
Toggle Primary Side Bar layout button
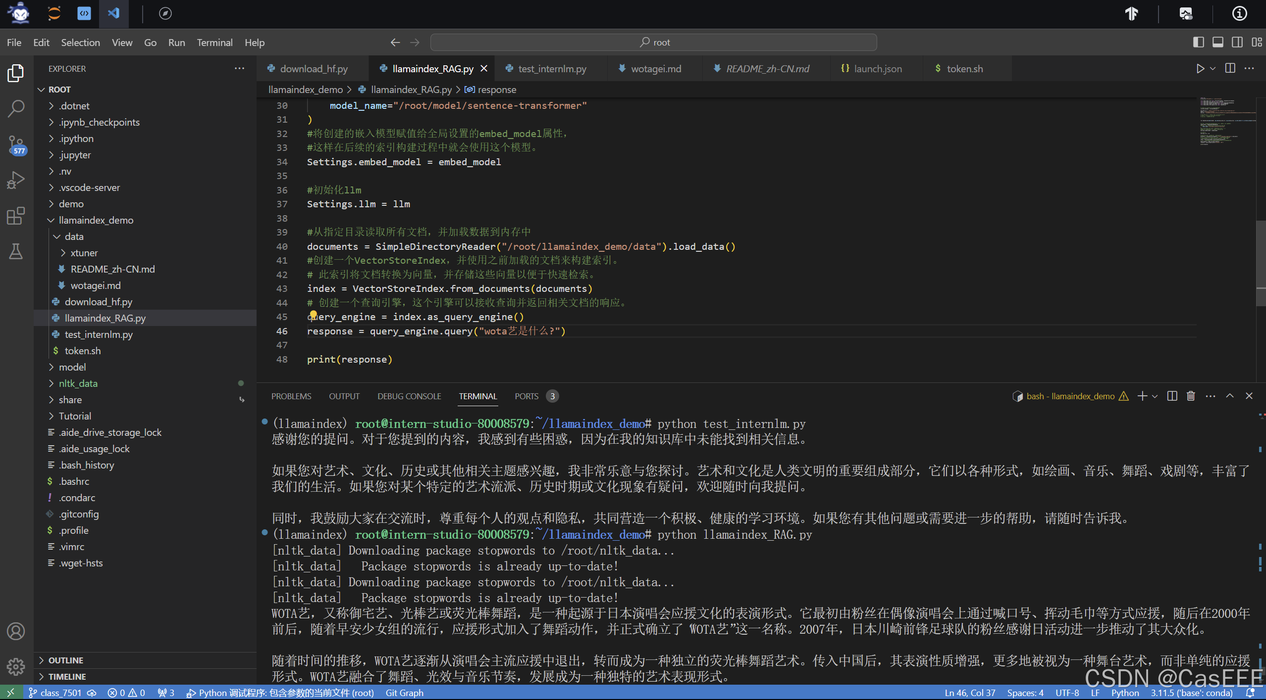tap(1198, 42)
